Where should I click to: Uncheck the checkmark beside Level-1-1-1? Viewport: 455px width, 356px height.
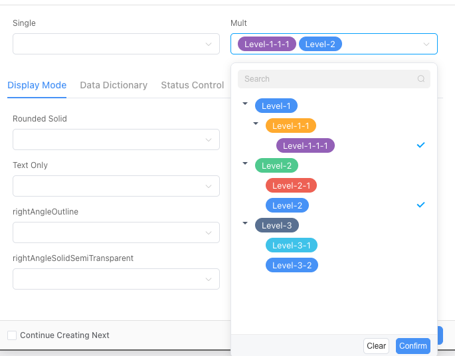[x=420, y=145]
